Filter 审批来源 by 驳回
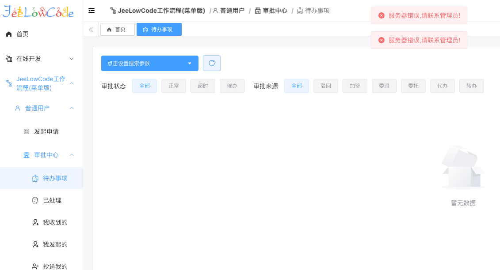Image resolution: width=500 pixels, height=270 pixels. click(x=326, y=86)
